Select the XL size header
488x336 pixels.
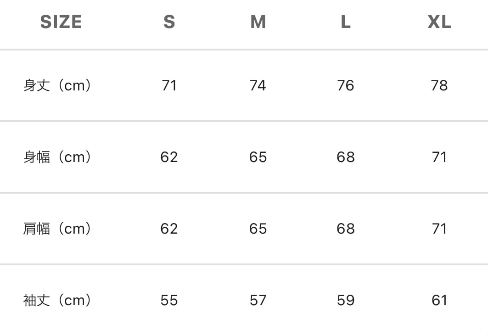pos(439,22)
